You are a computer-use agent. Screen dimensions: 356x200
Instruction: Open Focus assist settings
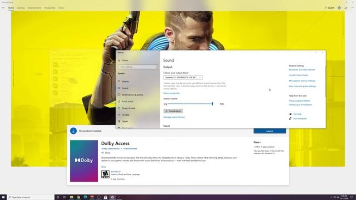click(x=127, y=101)
